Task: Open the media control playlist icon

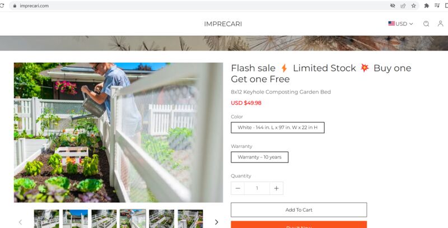Action: 437,6
